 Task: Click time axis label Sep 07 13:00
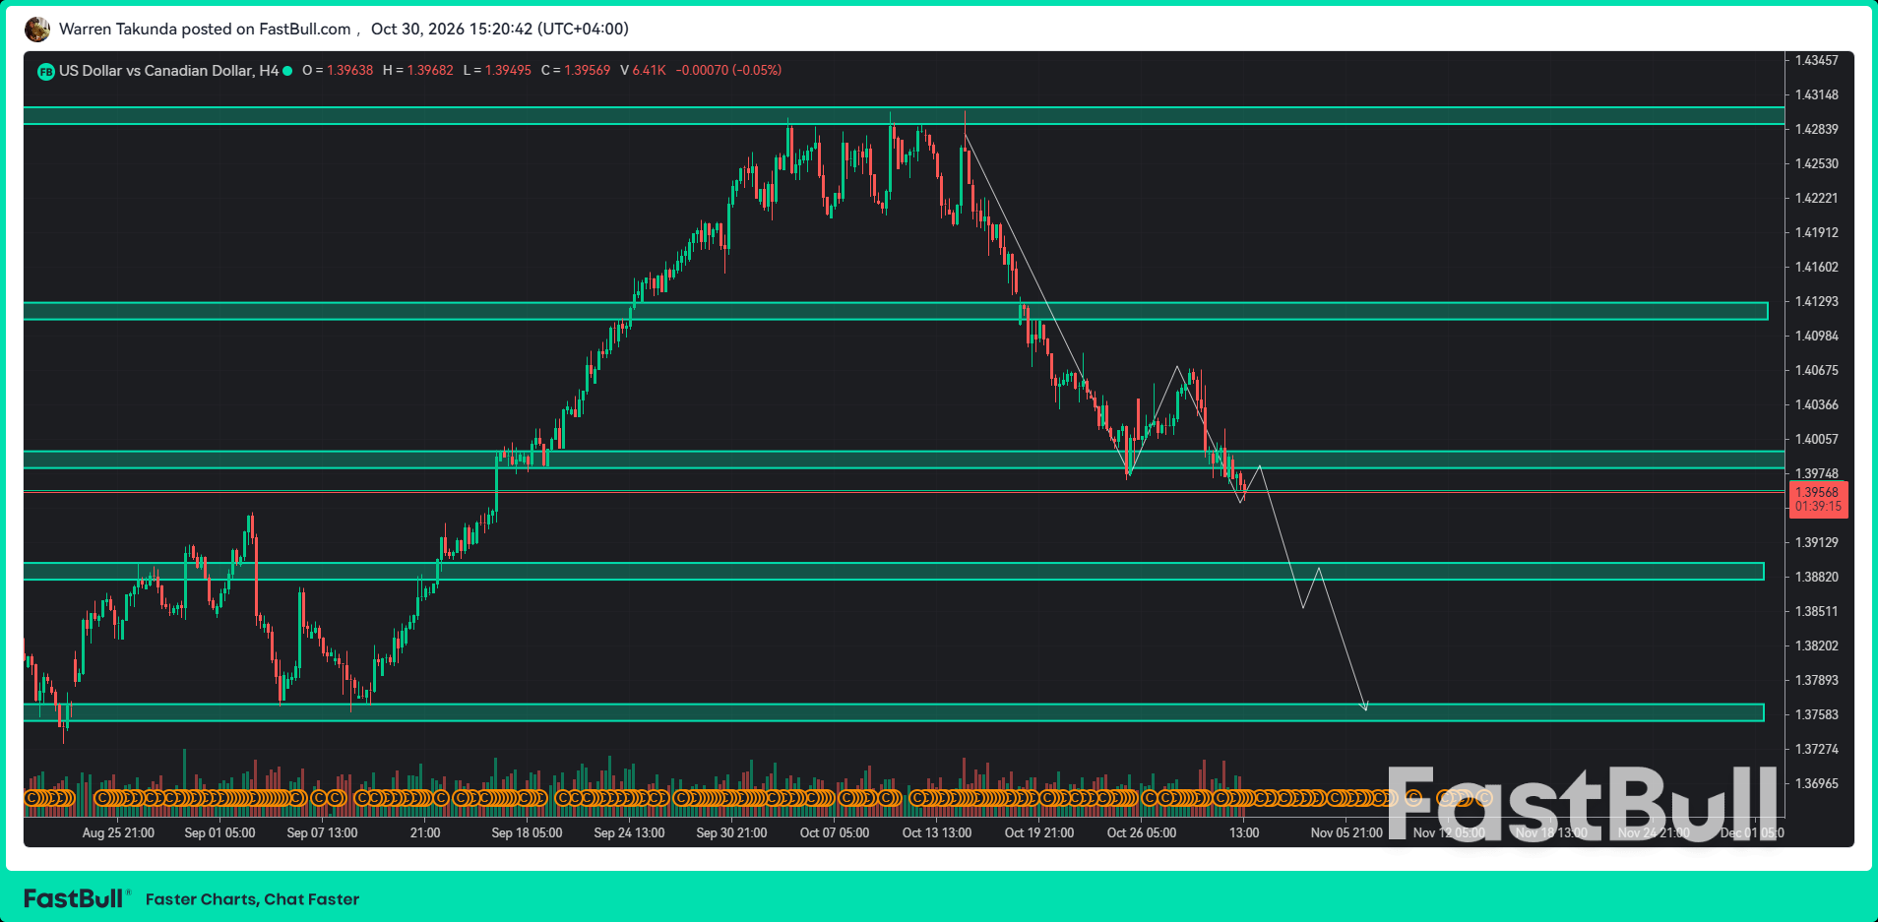tap(322, 832)
